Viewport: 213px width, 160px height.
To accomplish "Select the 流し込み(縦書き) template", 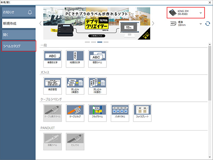I will click(97, 86).
